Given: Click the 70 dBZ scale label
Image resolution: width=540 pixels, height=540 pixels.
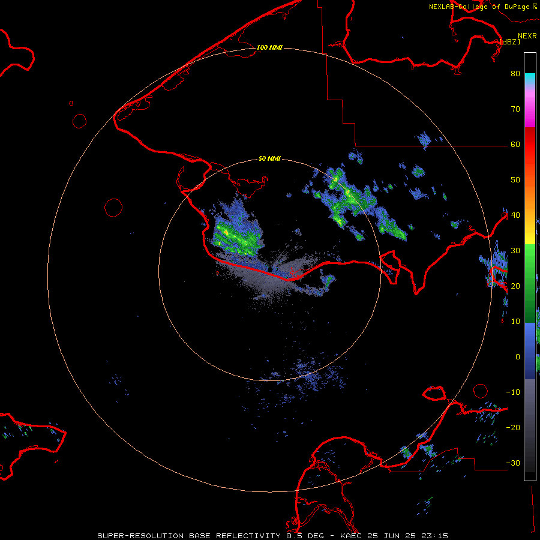Looking at the screenshot, I should click(515, 109).
